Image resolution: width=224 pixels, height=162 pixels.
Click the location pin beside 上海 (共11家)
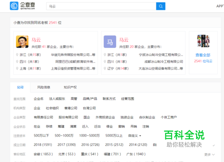point(17,68)
